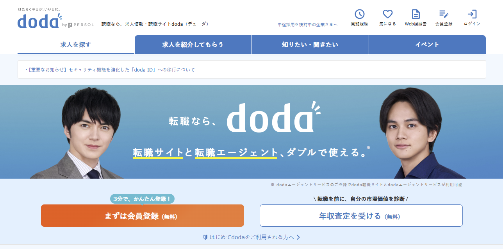This screenshot has height=249, width=503.
Task: Open the 求人を紹介してもらう tab
Action: pyautogui.click(x=193, y=44)
